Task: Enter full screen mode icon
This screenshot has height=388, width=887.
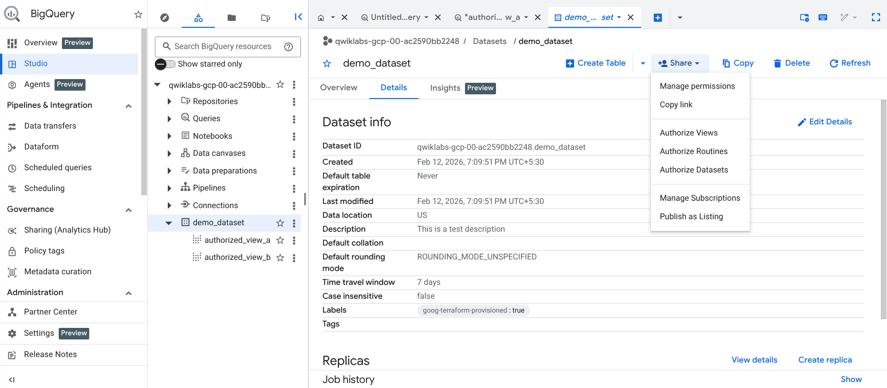Action: click(x=875, y=18)
